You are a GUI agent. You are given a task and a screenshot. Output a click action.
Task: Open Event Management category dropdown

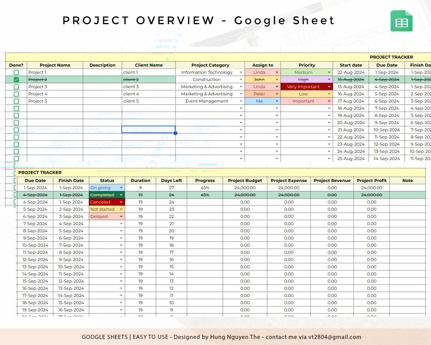pos(241,101)
